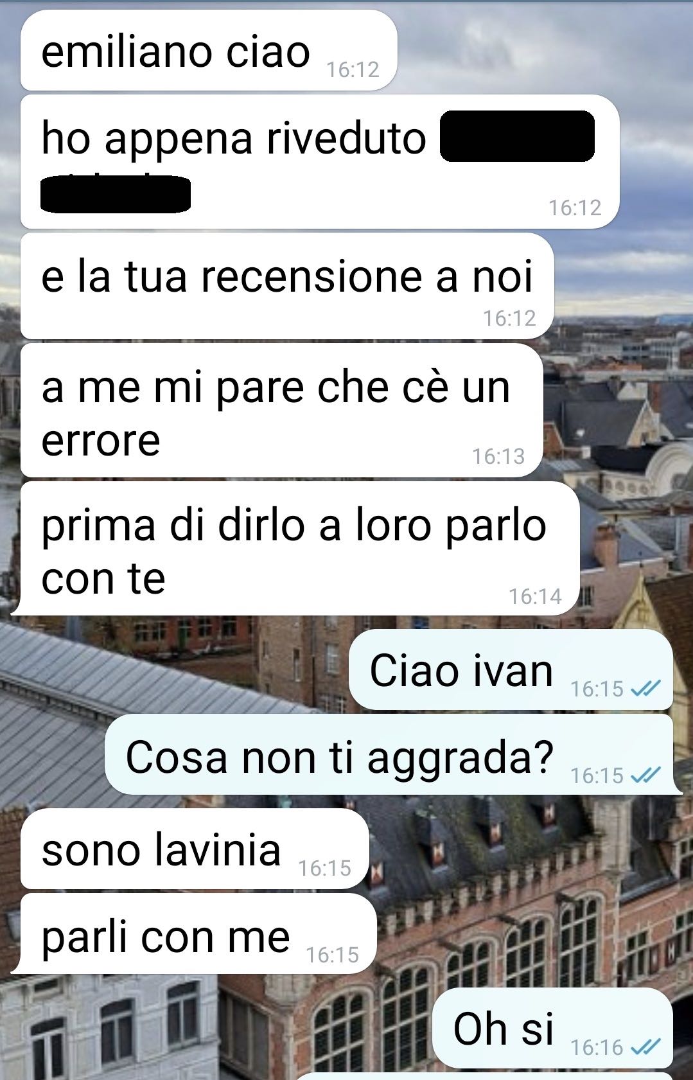The image size is (693, 1080).
Task: Tap the 16:15 timestamp next to 'sono lavinia'
Action: coord(324,868)
